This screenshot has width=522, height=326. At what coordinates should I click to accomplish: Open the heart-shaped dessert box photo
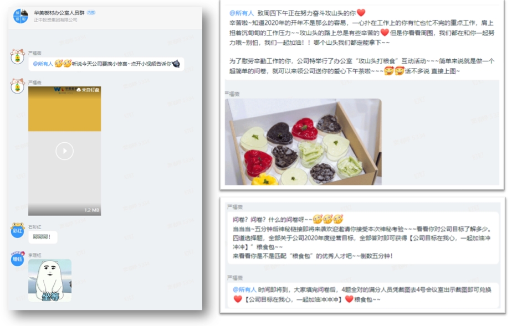point(303,142)
